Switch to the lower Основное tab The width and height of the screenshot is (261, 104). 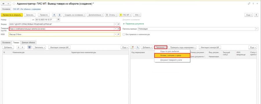pos(6,42)
